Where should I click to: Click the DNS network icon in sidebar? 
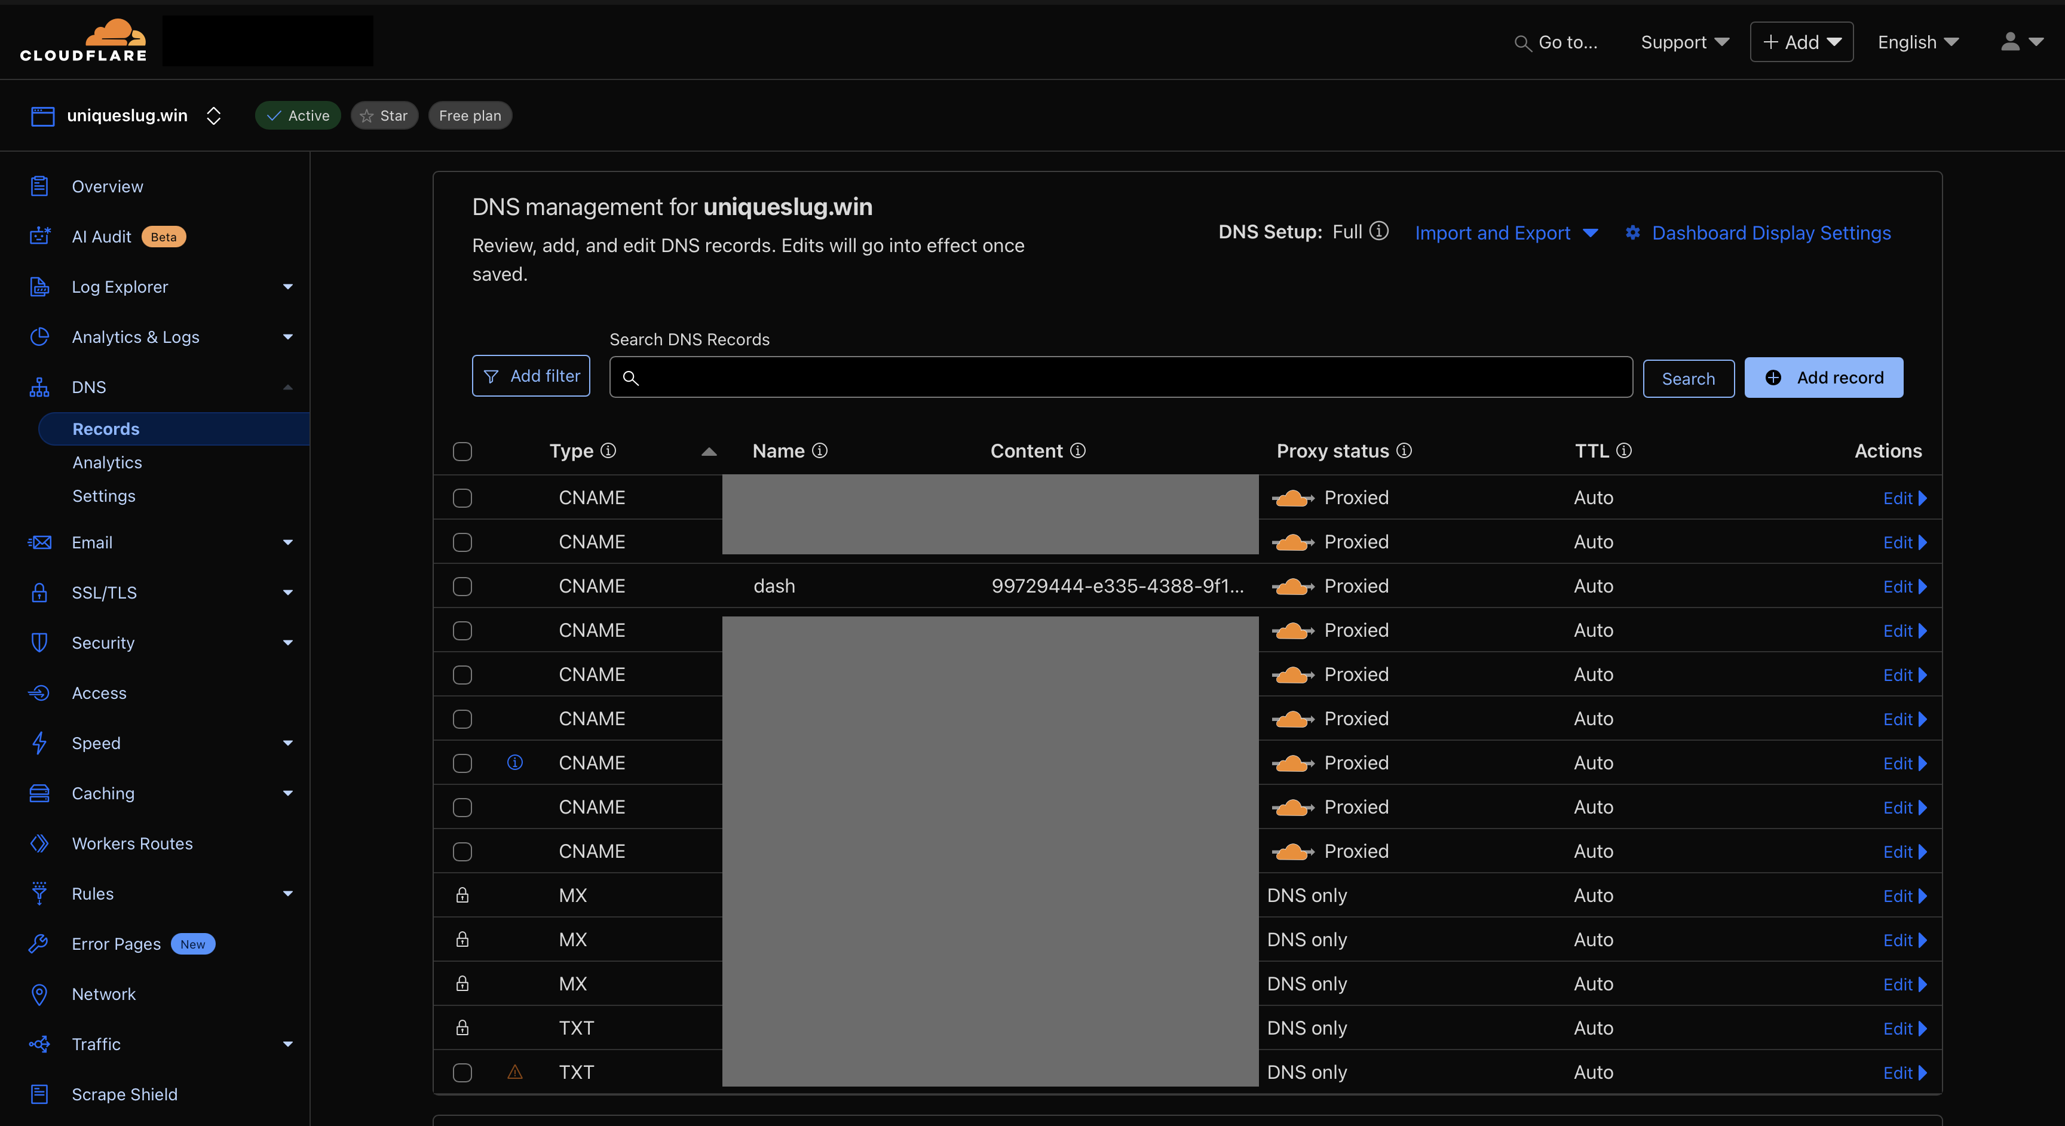(39, 387)
